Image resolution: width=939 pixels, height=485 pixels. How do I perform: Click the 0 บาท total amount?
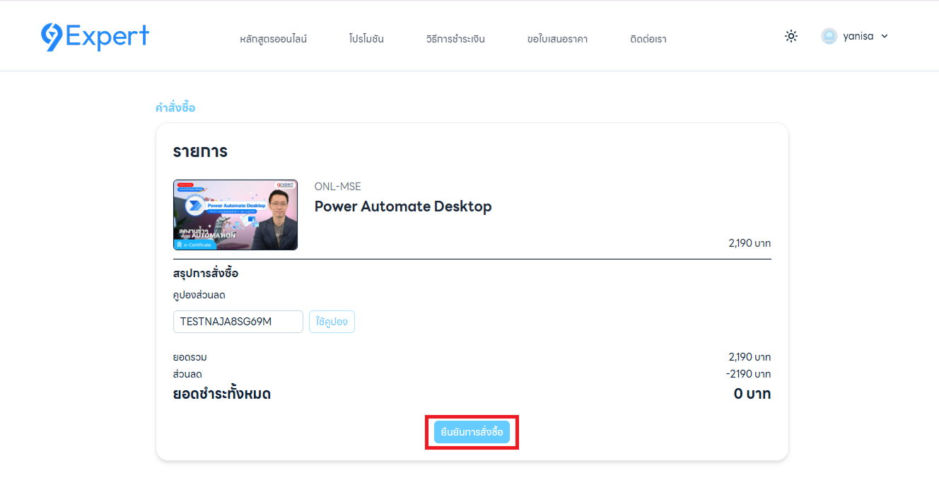click(x=752, y=394)
